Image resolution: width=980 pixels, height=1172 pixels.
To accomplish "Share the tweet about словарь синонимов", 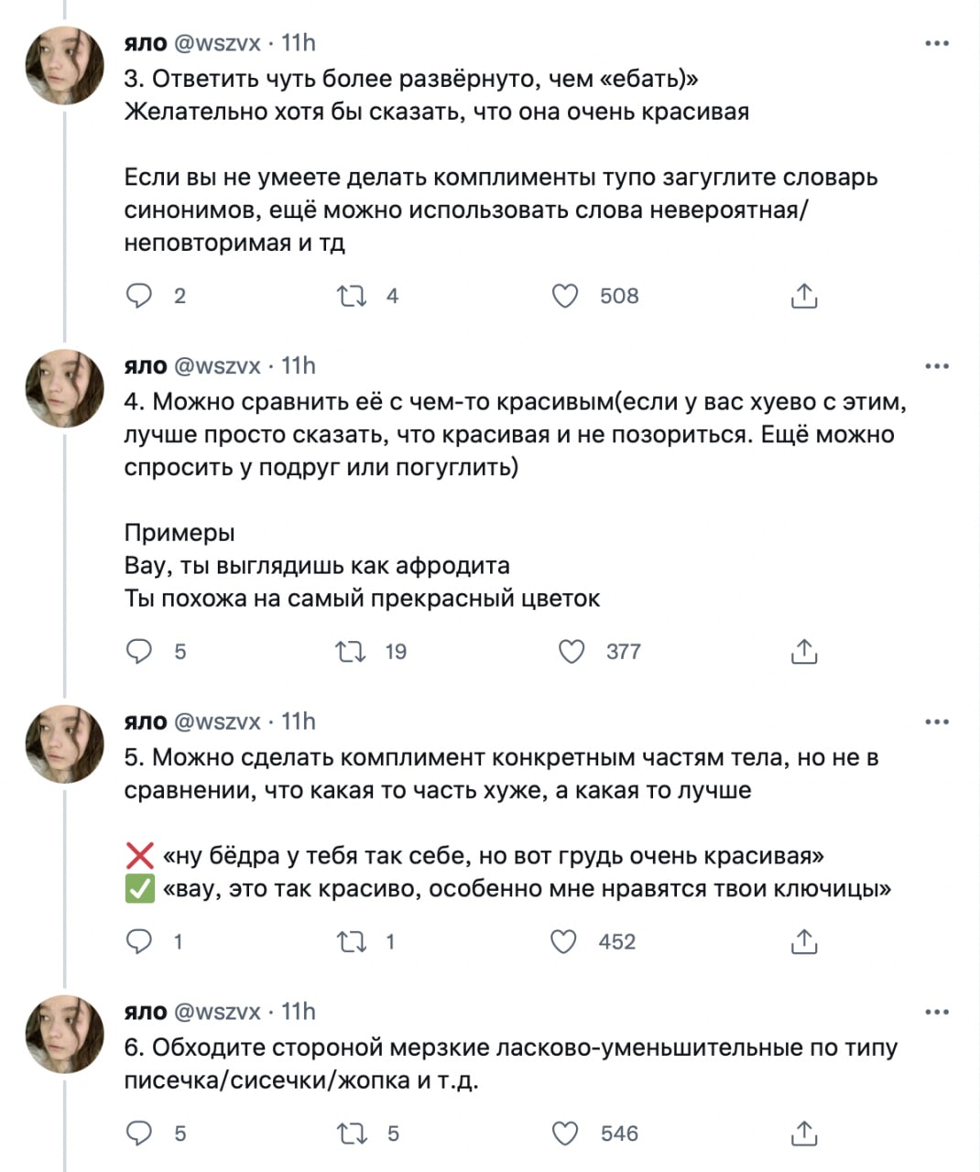I will pos(803,296).
